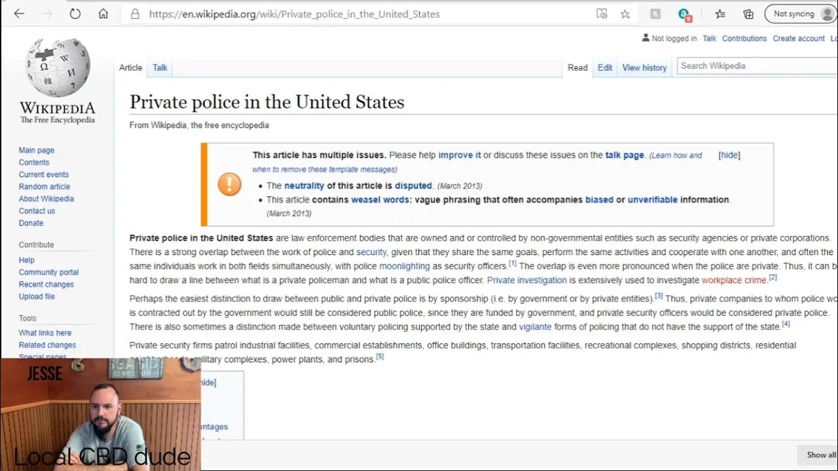Screen dimensions: 838x471
Task: Click 'Learn how and when to remove' link
Action: pyautogui.click(x=477, y=162)
